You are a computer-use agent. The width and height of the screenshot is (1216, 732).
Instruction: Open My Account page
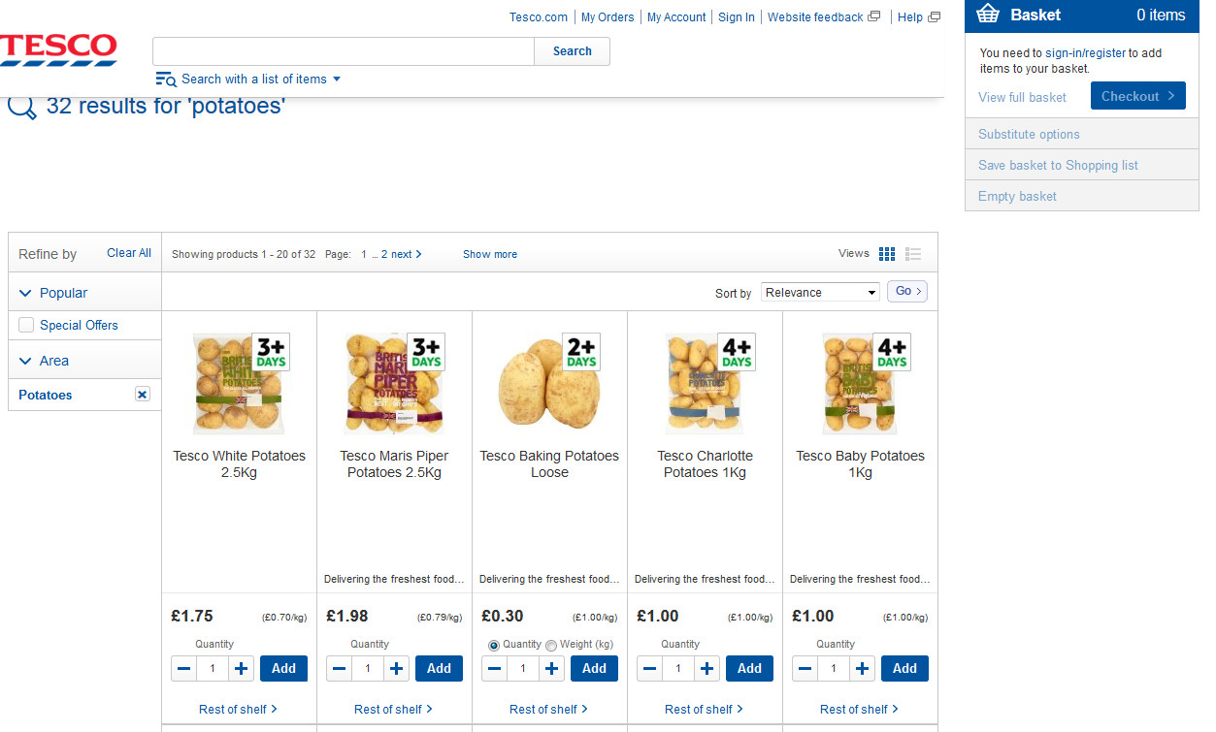pos(676,17)
